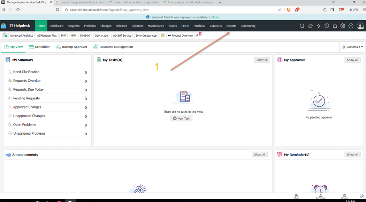Click the help question mark icon
The image size is (366, 202).
(x=351, y=26)
